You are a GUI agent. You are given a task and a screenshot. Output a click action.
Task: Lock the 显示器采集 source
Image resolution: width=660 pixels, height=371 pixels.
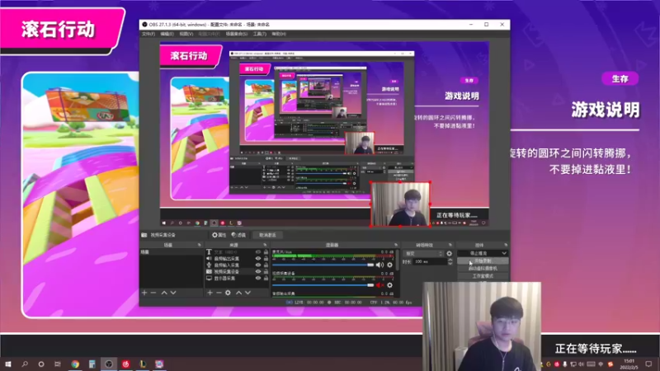(266, 278)
